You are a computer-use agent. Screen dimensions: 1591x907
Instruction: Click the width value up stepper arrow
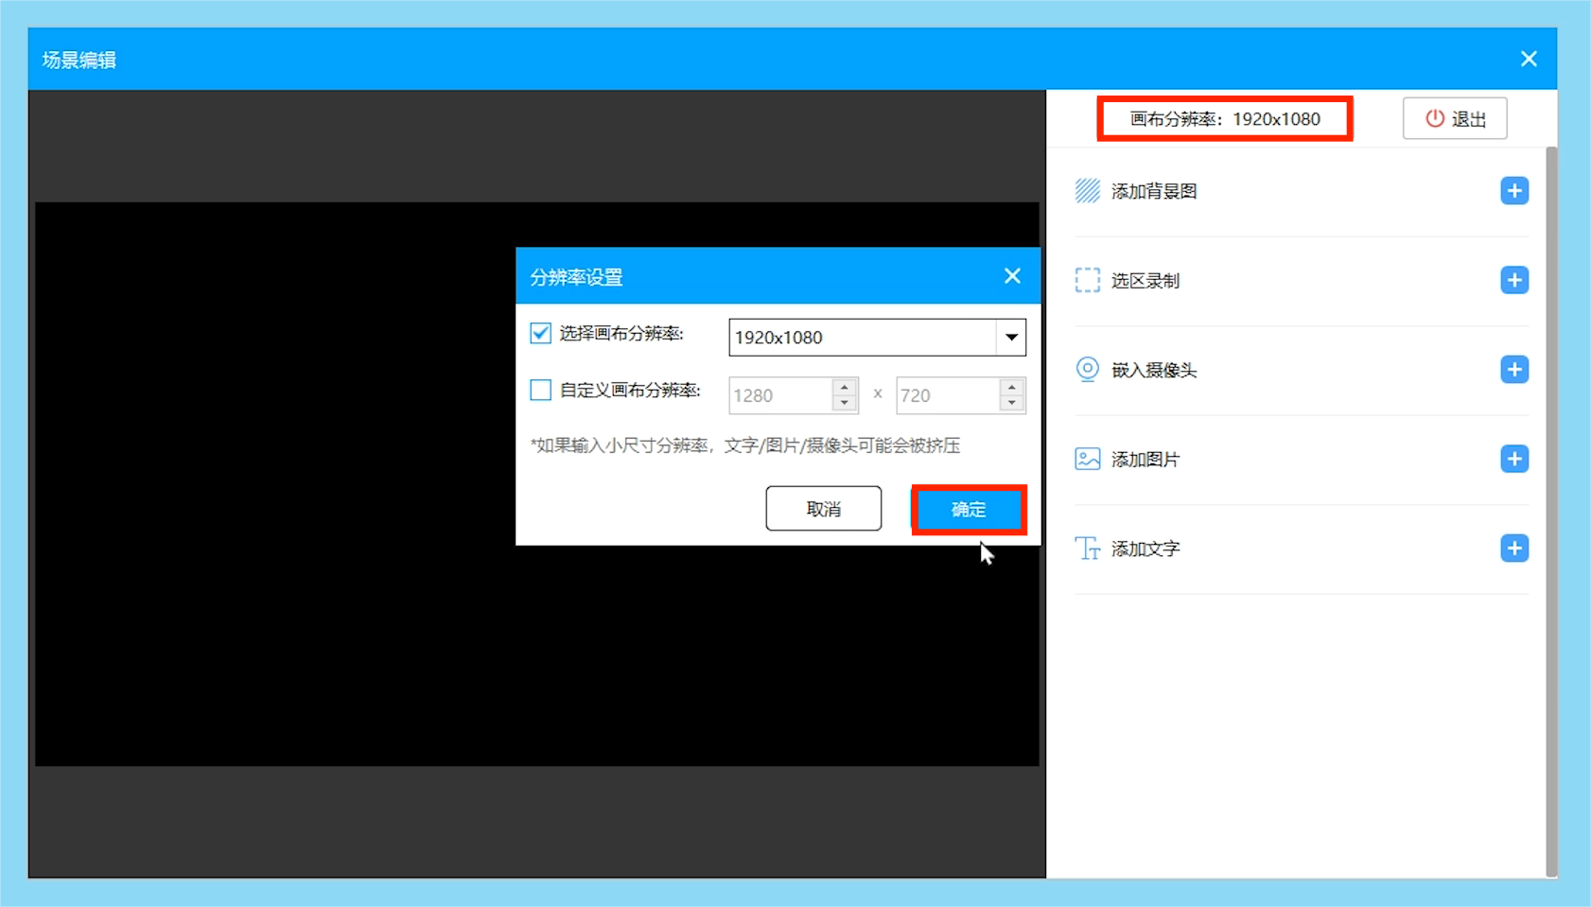point(842,389)
